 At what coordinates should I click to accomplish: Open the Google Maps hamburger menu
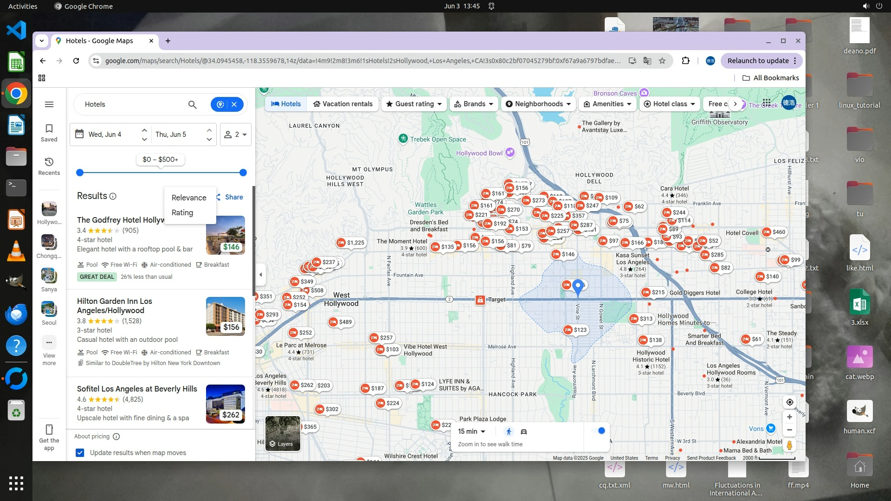tap(49, 104)
